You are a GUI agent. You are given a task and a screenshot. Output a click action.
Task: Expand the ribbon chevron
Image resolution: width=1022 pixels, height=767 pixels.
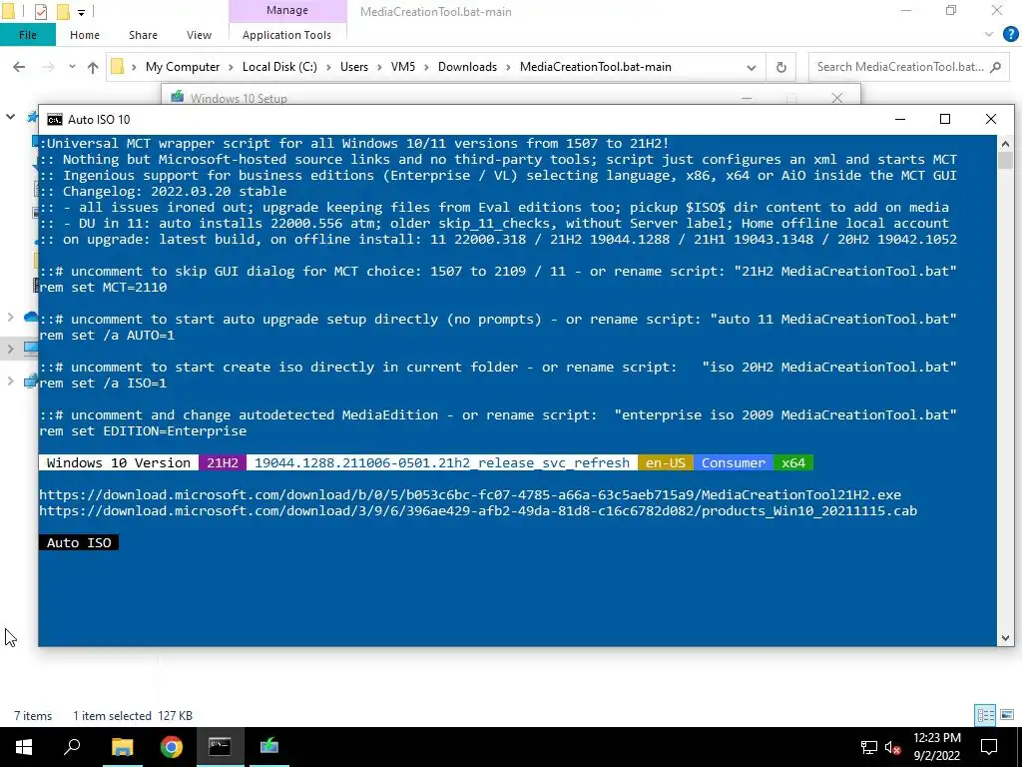click(989, 35)
